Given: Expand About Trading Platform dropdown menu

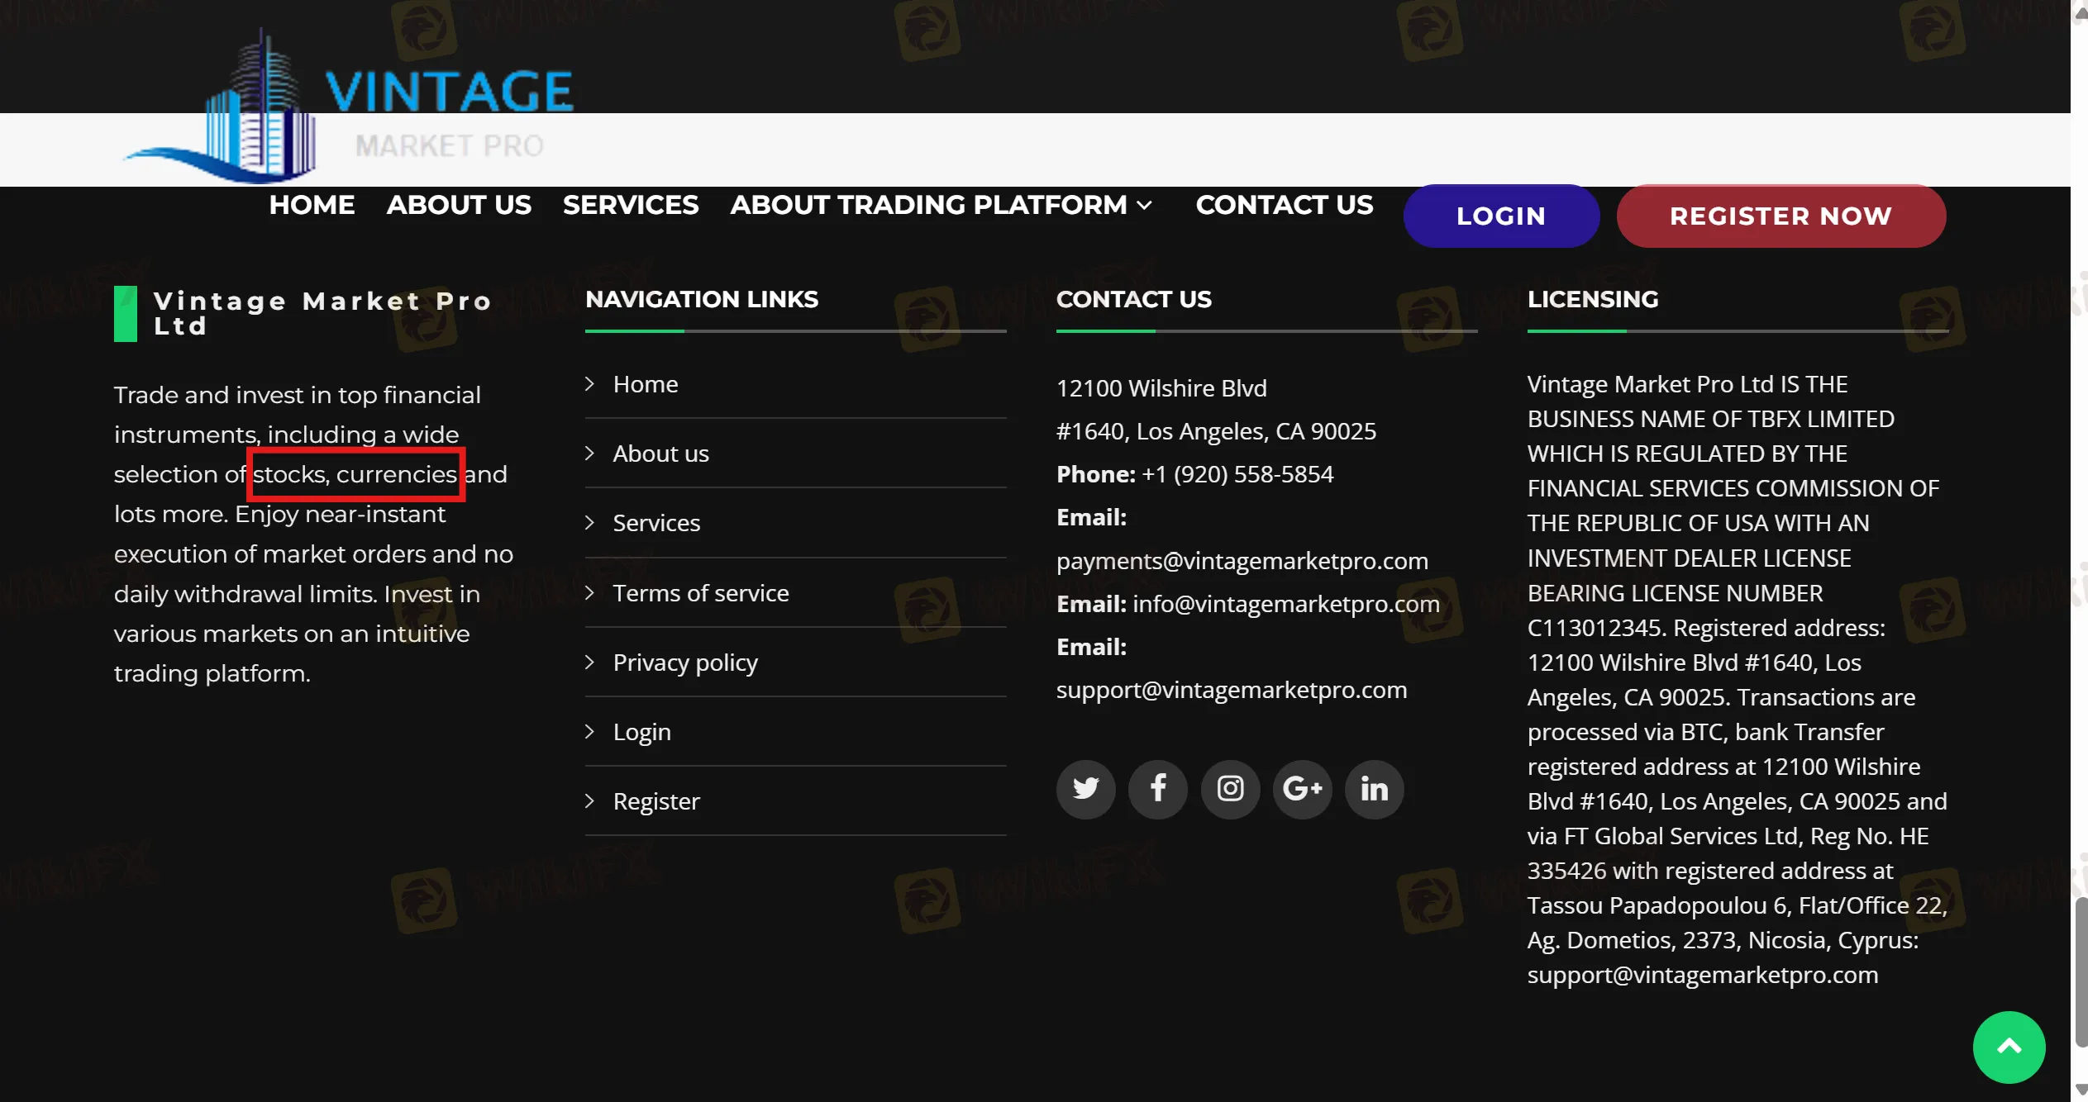Looking at the screenshot, I should coord(941,205).
